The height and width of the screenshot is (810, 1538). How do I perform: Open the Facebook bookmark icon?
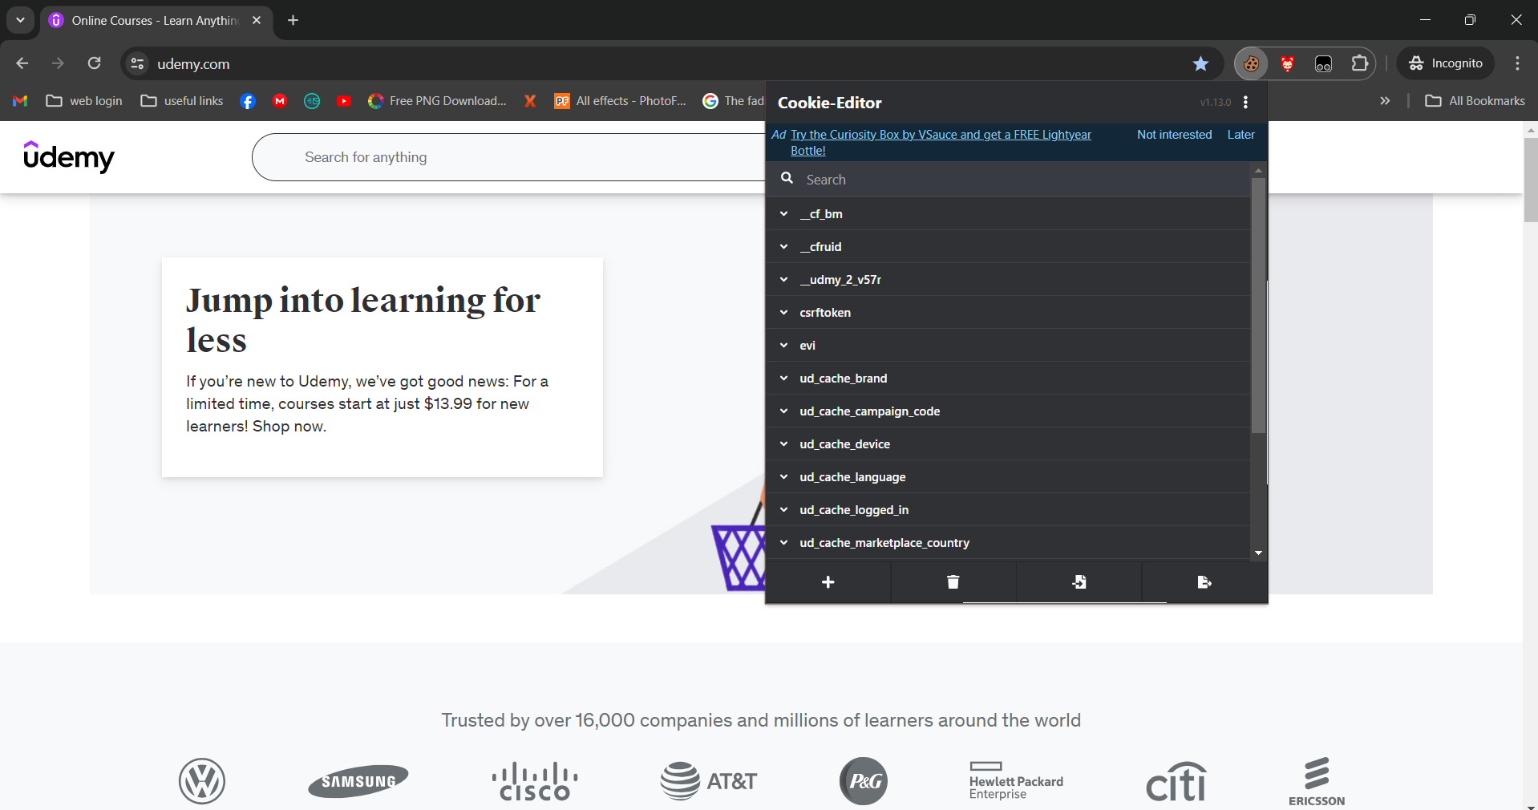pyautogui.click(x=248, y=101)
